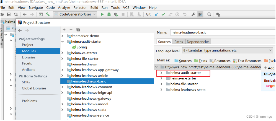Select the Spring facet under heima-audit-starter
The width and height of the screenshot is (276, 121).
[x=79, y=47]
